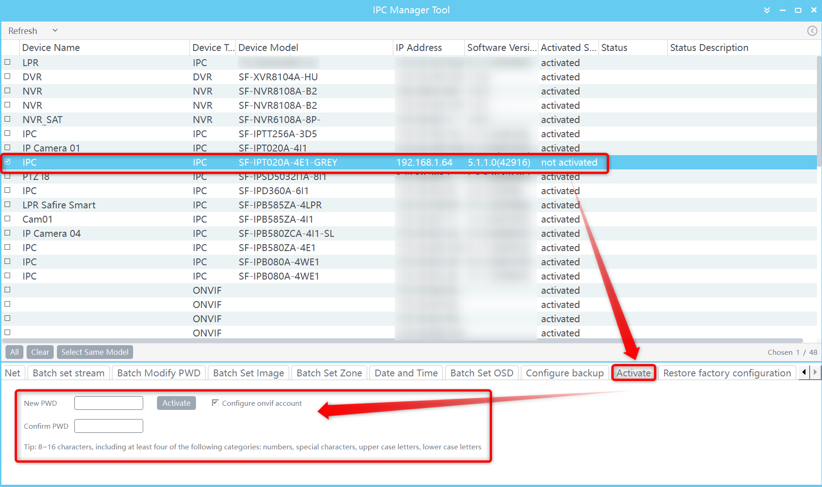Click the Select Same Model button

tap(95, 352)
